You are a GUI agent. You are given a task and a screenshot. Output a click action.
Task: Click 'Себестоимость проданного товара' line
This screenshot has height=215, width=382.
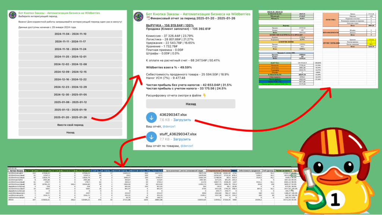tap(188, 75)
